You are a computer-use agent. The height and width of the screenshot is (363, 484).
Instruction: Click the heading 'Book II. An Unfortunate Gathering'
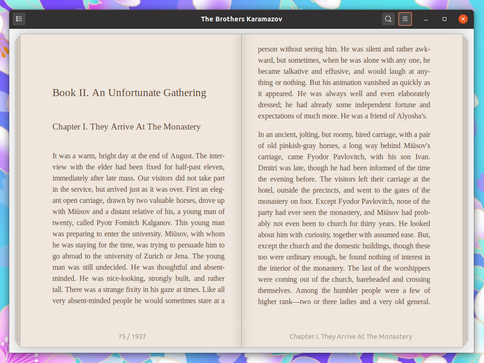(129, 93)
